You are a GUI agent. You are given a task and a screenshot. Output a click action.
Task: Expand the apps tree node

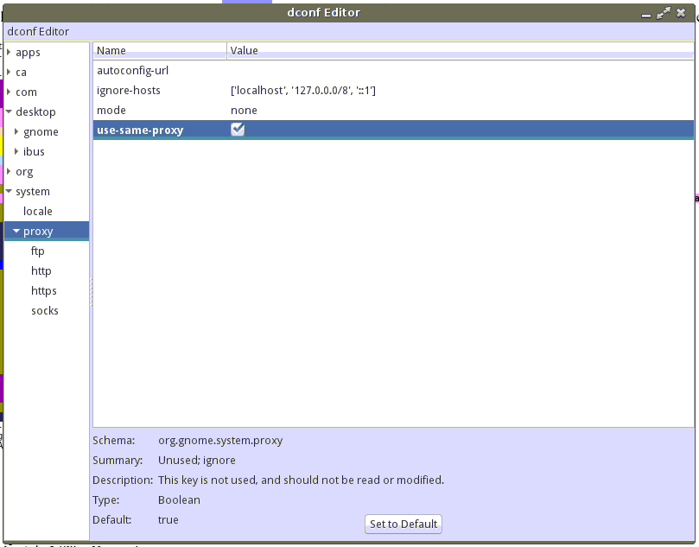(x=9, y=53)
